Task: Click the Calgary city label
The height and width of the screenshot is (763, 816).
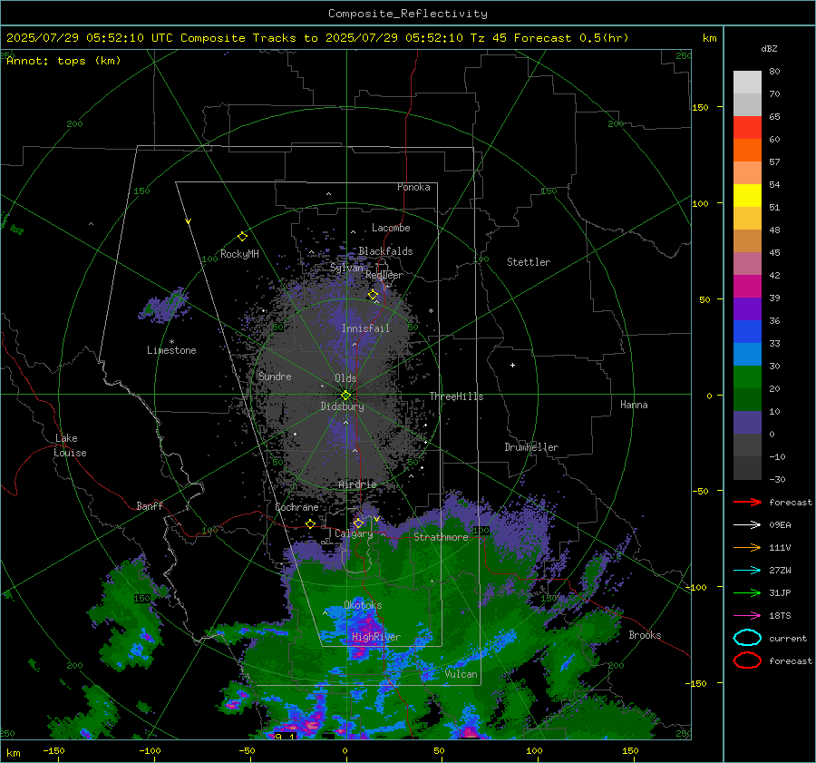Action: click(x=354, y=533)
